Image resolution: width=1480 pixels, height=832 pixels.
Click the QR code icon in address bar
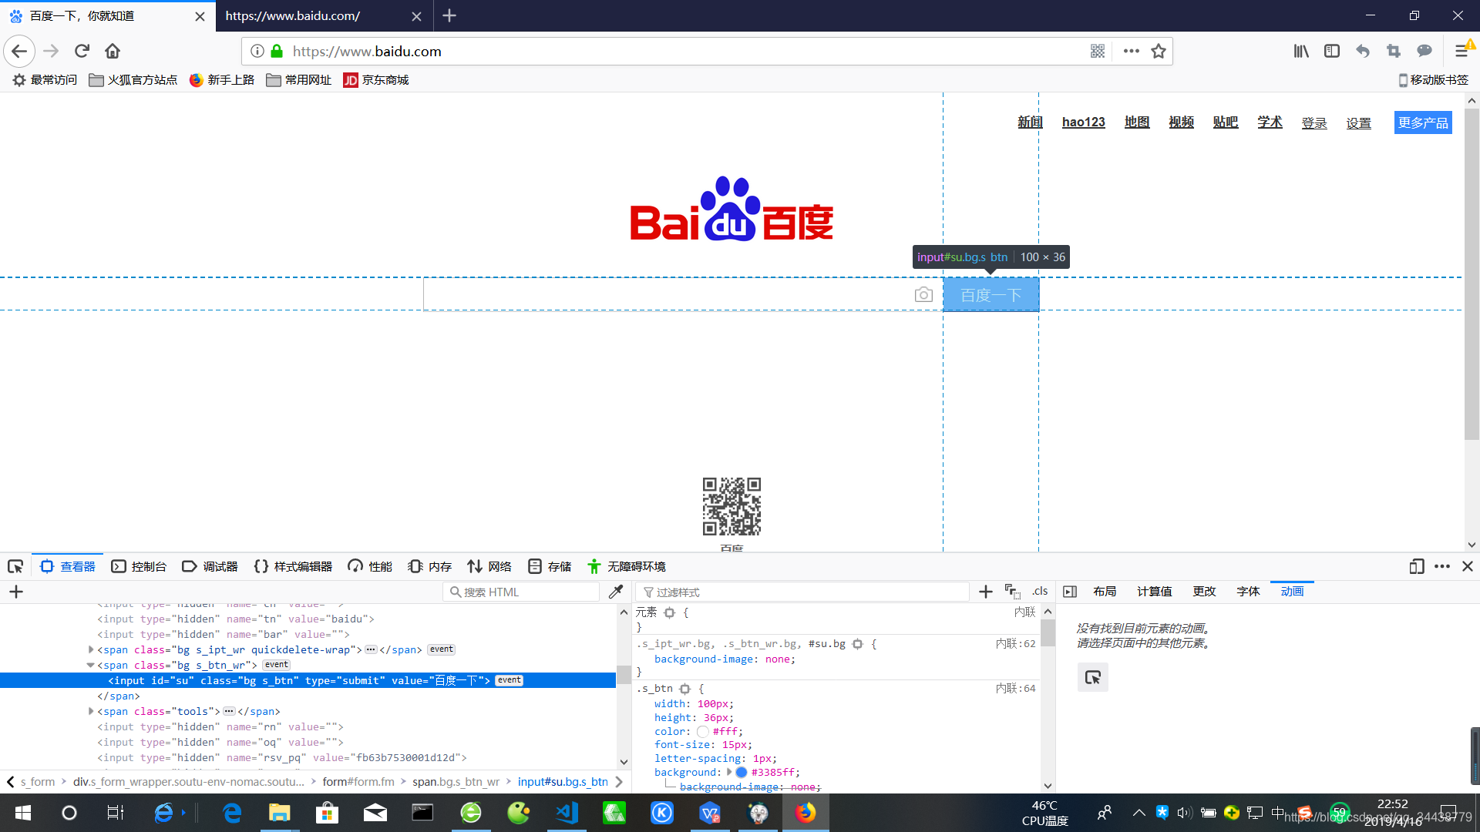coord(1098,51)
